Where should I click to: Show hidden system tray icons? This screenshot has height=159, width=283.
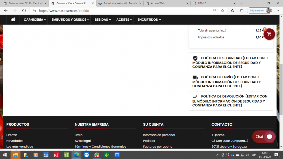click(x=218, y=155)
